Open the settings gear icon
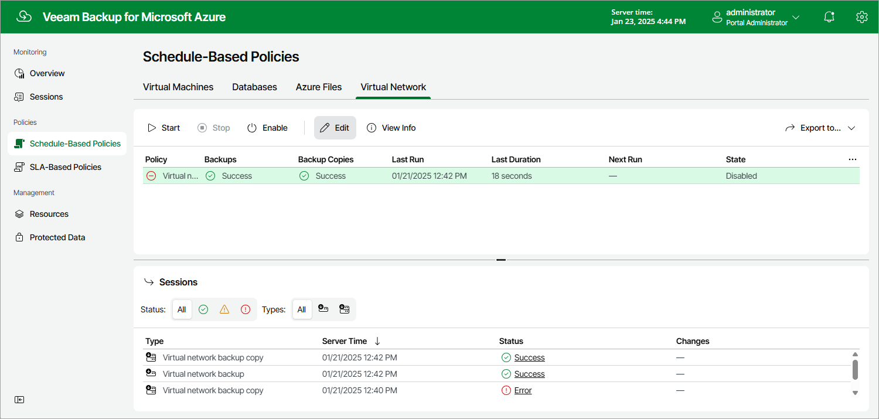This screenshot has height=419, width=879. tap(861, 17)
